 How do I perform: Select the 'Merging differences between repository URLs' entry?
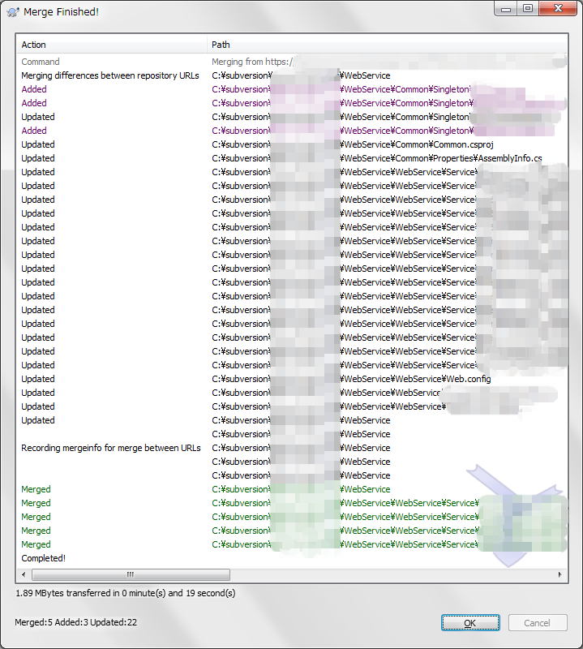[x=110, y=75]
